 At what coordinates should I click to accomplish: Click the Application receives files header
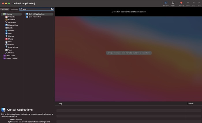(x=129, y=12)
